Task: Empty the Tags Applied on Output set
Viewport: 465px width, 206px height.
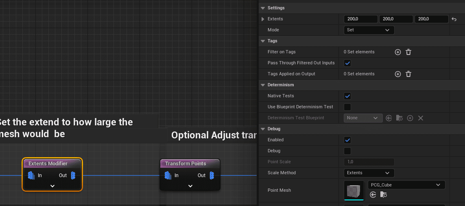Action: click(x=408, y=74)
